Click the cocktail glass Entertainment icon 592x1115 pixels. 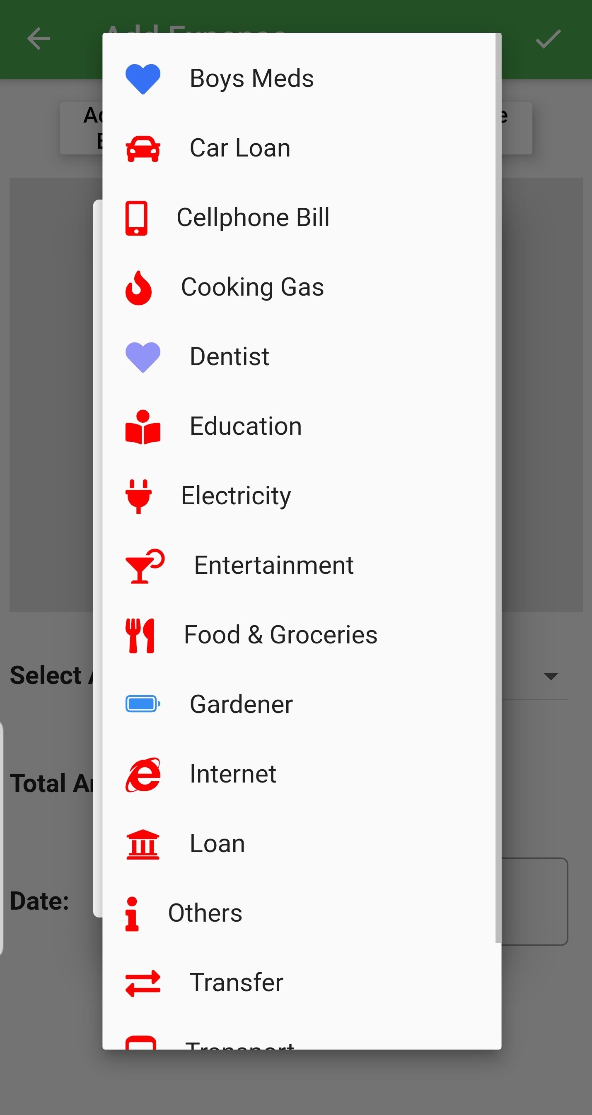point(144,566)
